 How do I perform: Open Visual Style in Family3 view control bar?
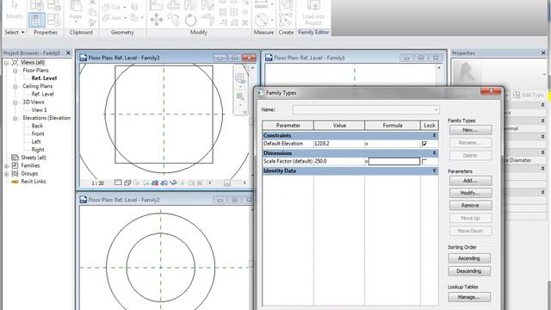[x=127, y=183]
